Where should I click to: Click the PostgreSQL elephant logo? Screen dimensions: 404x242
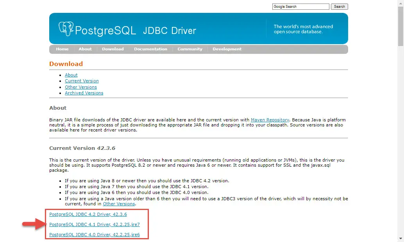click(66, 28)
